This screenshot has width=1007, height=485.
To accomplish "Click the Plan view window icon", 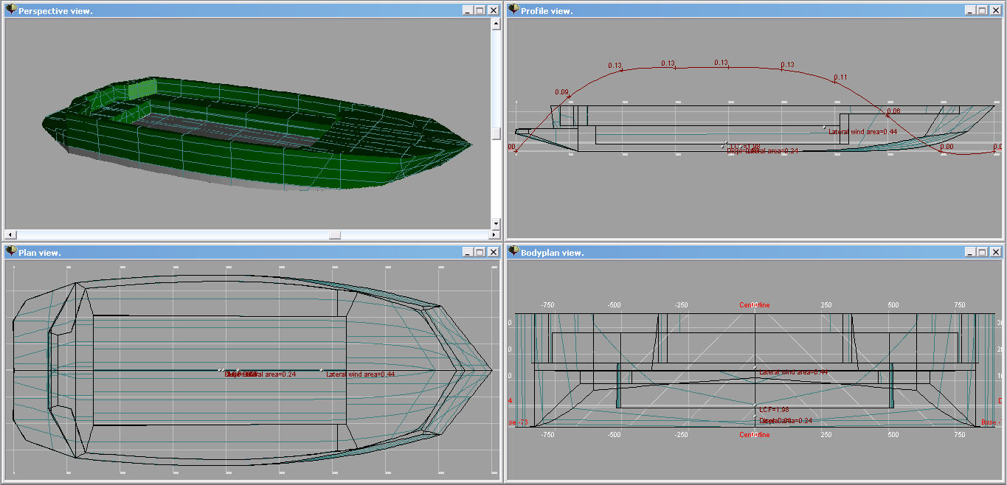I will [x=11, y=252].
